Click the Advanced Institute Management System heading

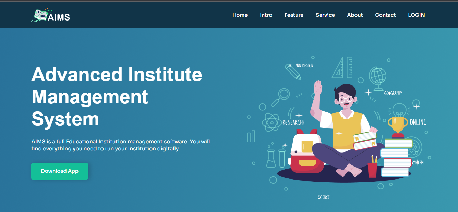[117, 97]
